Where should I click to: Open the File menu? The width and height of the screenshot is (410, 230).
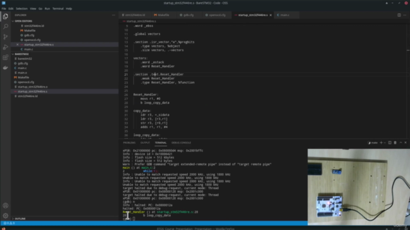point(4,8)
